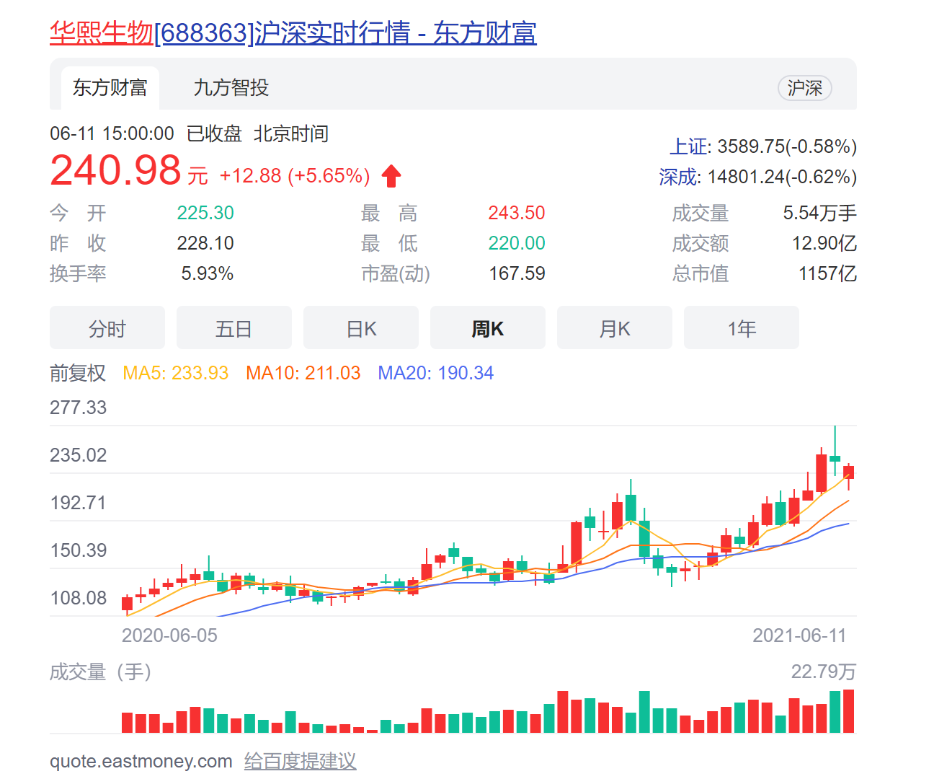
Task: Select the 东方财富 tab
Action: point(110,88)
